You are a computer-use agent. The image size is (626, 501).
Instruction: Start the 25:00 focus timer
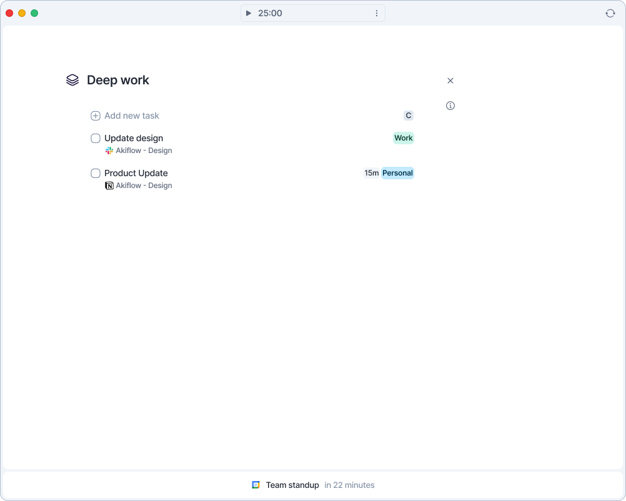click(248, 13)
